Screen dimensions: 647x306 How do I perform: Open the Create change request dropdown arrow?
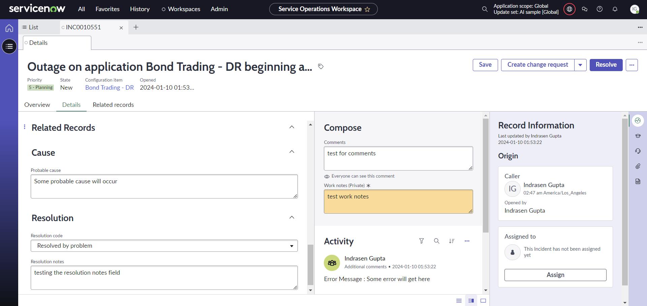click(x=580, y=65)
